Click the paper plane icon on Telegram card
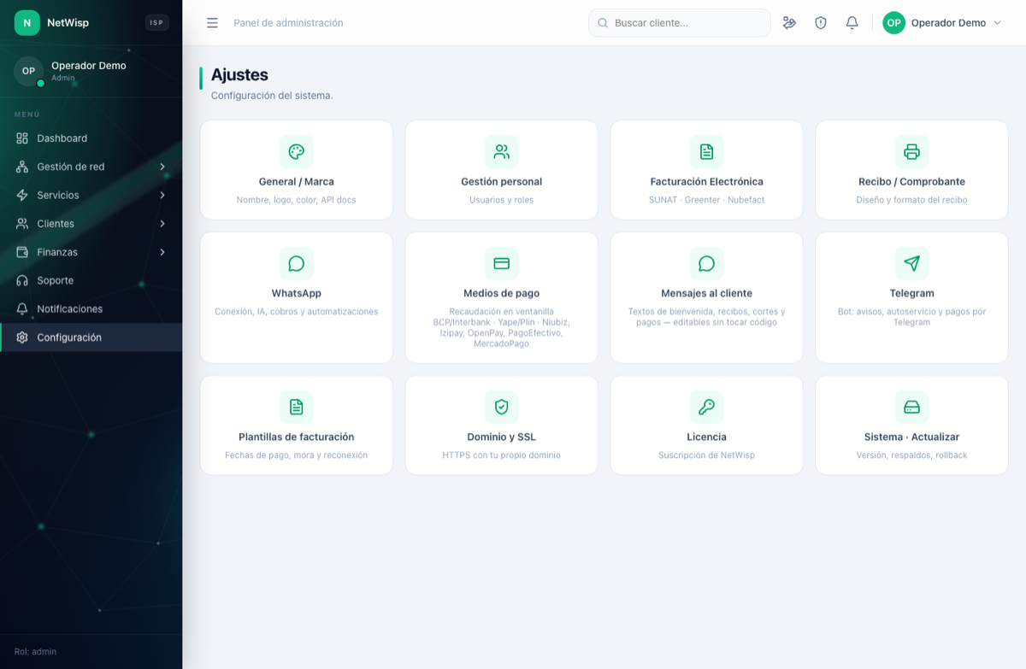 (x=912, y=263)
